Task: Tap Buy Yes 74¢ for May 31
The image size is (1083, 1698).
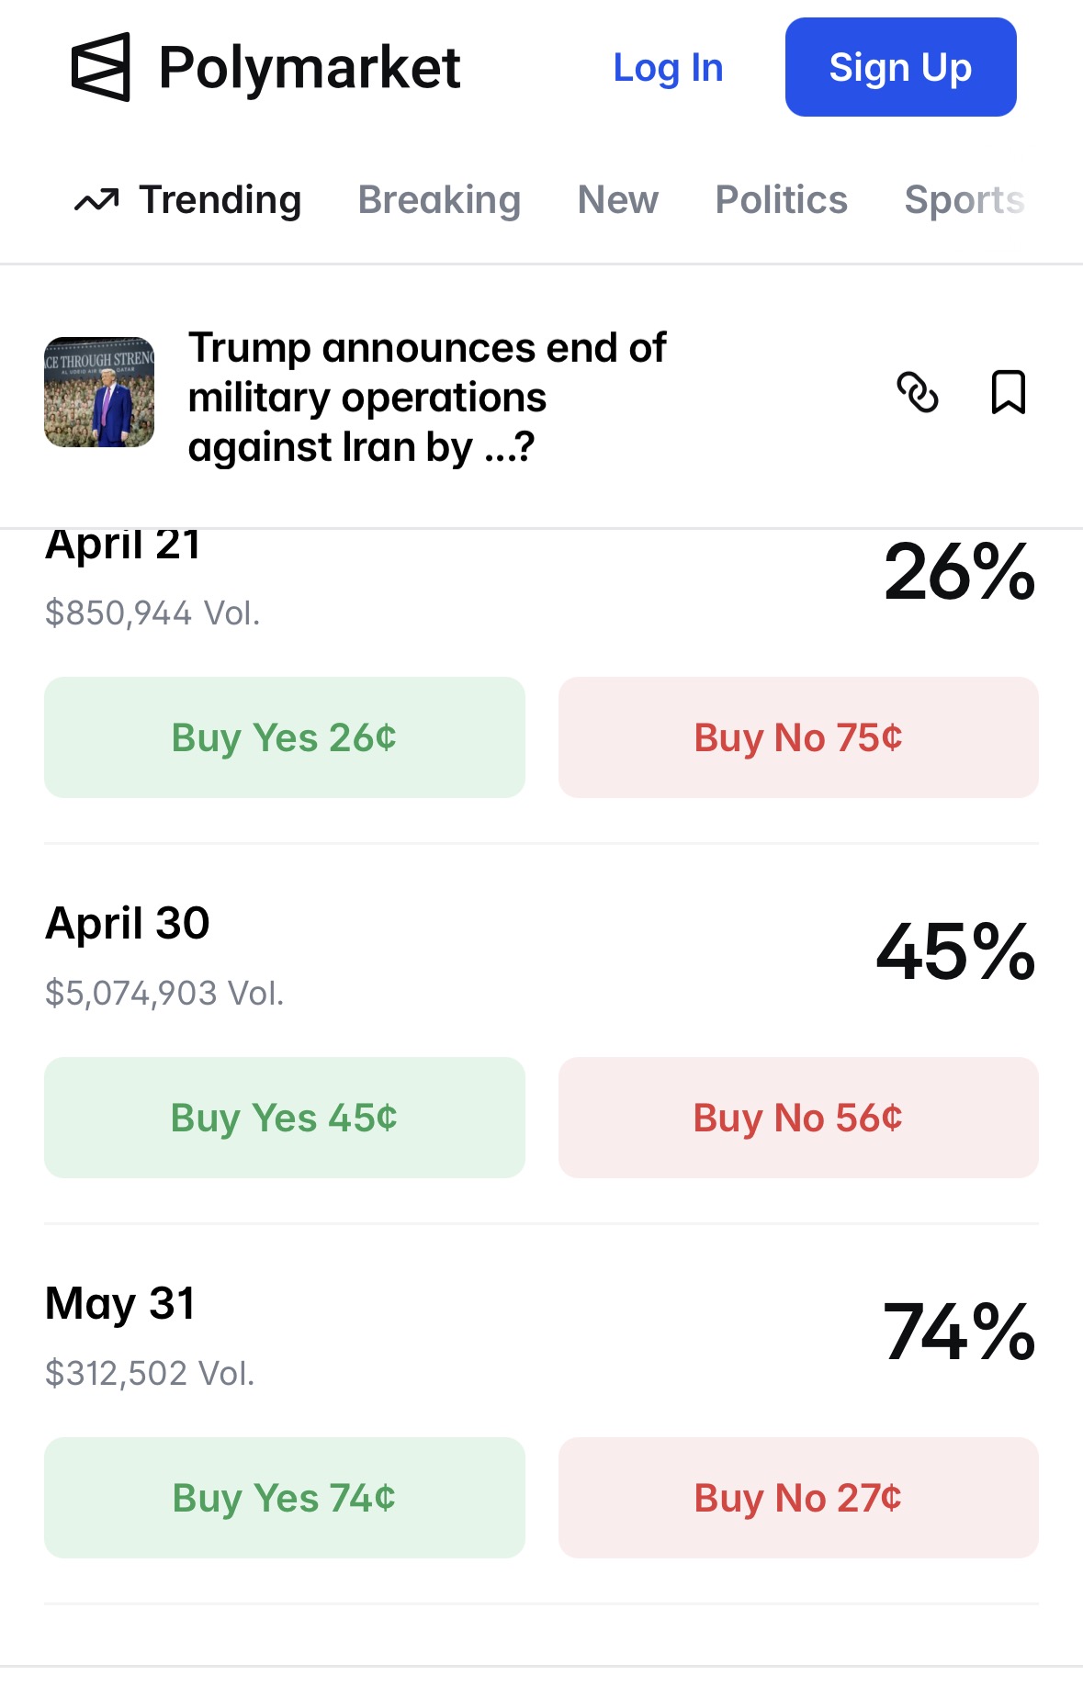Action: (x=285, y=1498)
